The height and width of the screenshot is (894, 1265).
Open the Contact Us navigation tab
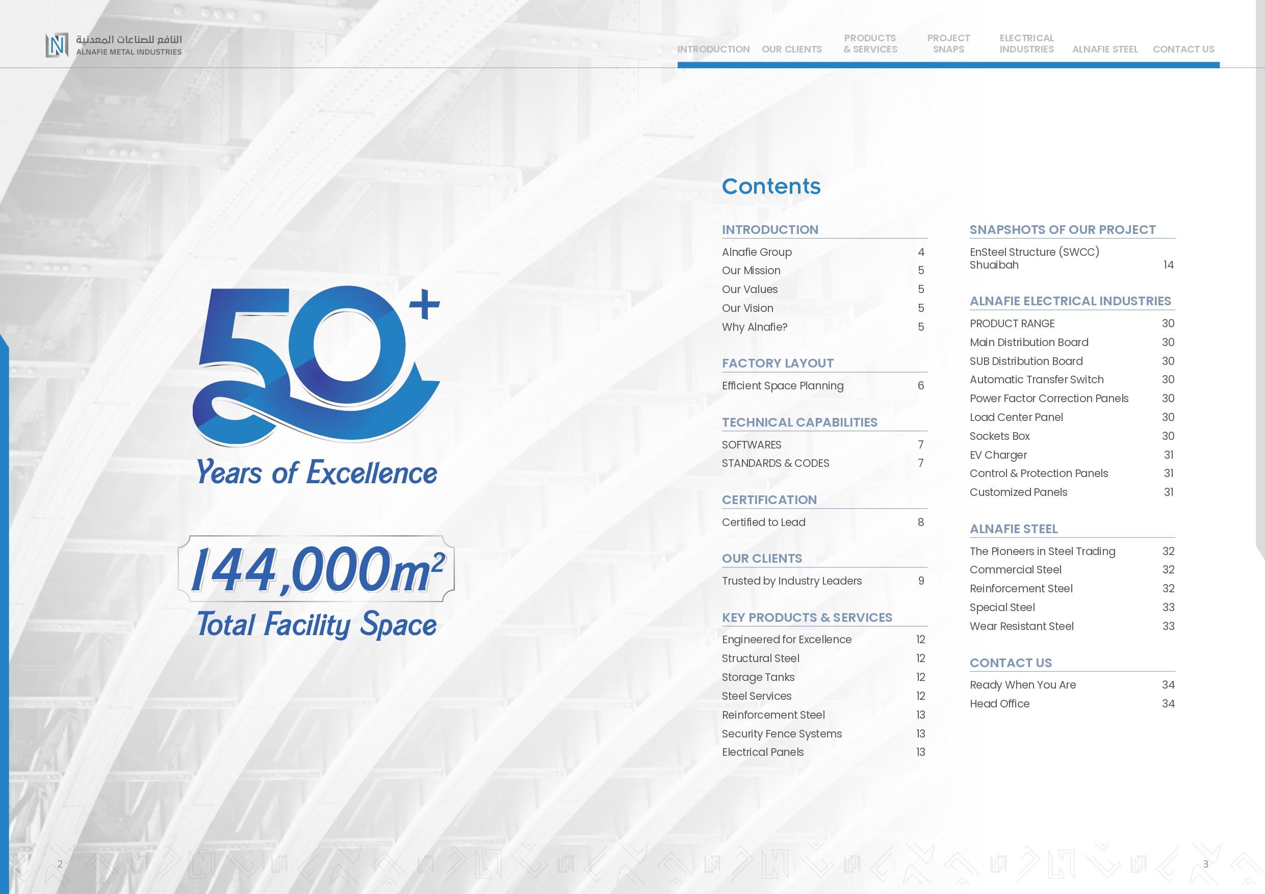1183,49
